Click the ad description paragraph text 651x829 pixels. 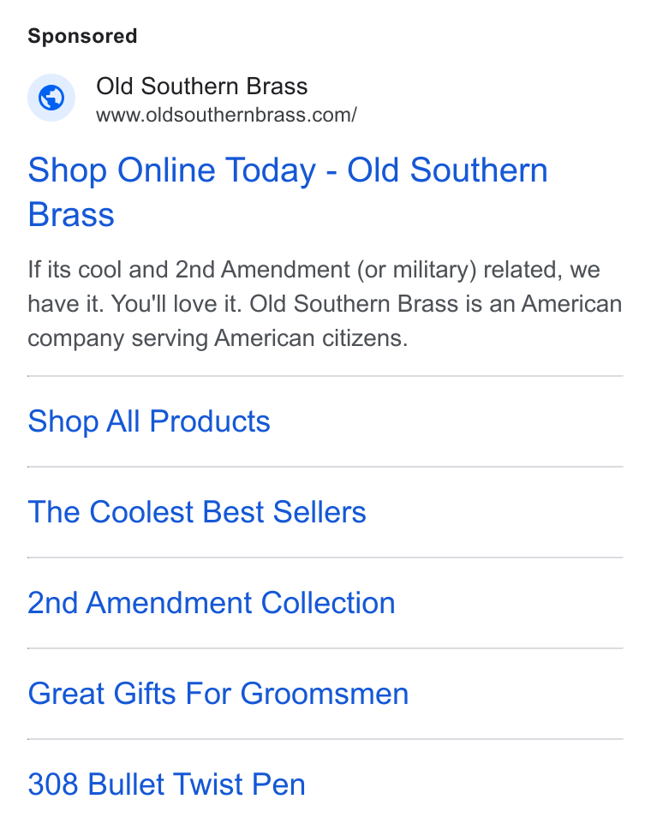(x=325, y=304)
